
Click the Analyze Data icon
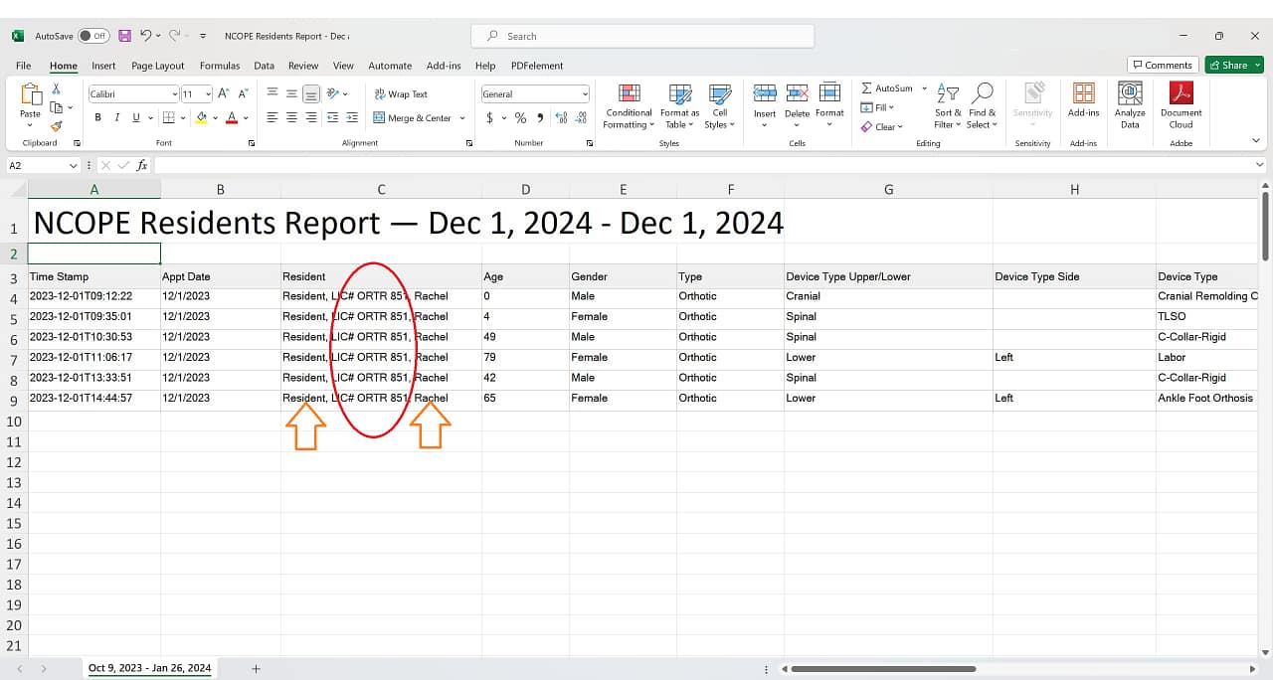pyautogui.click(x=1130, y=94)
